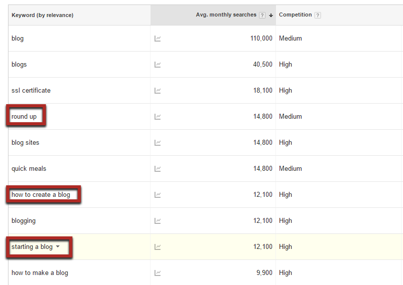
Task: Show trend graph for how to create a blog
Action: (157, 195)
